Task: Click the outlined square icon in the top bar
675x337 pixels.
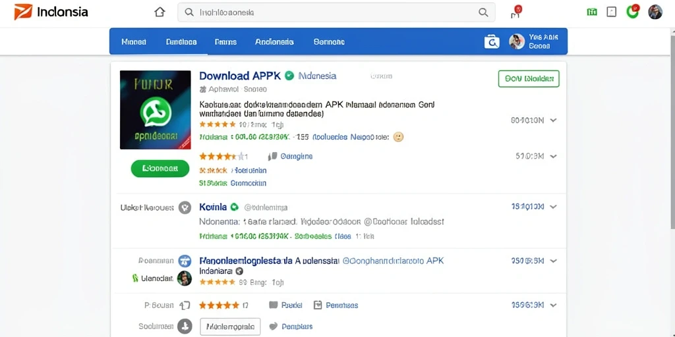Action: tap(611, 12)
